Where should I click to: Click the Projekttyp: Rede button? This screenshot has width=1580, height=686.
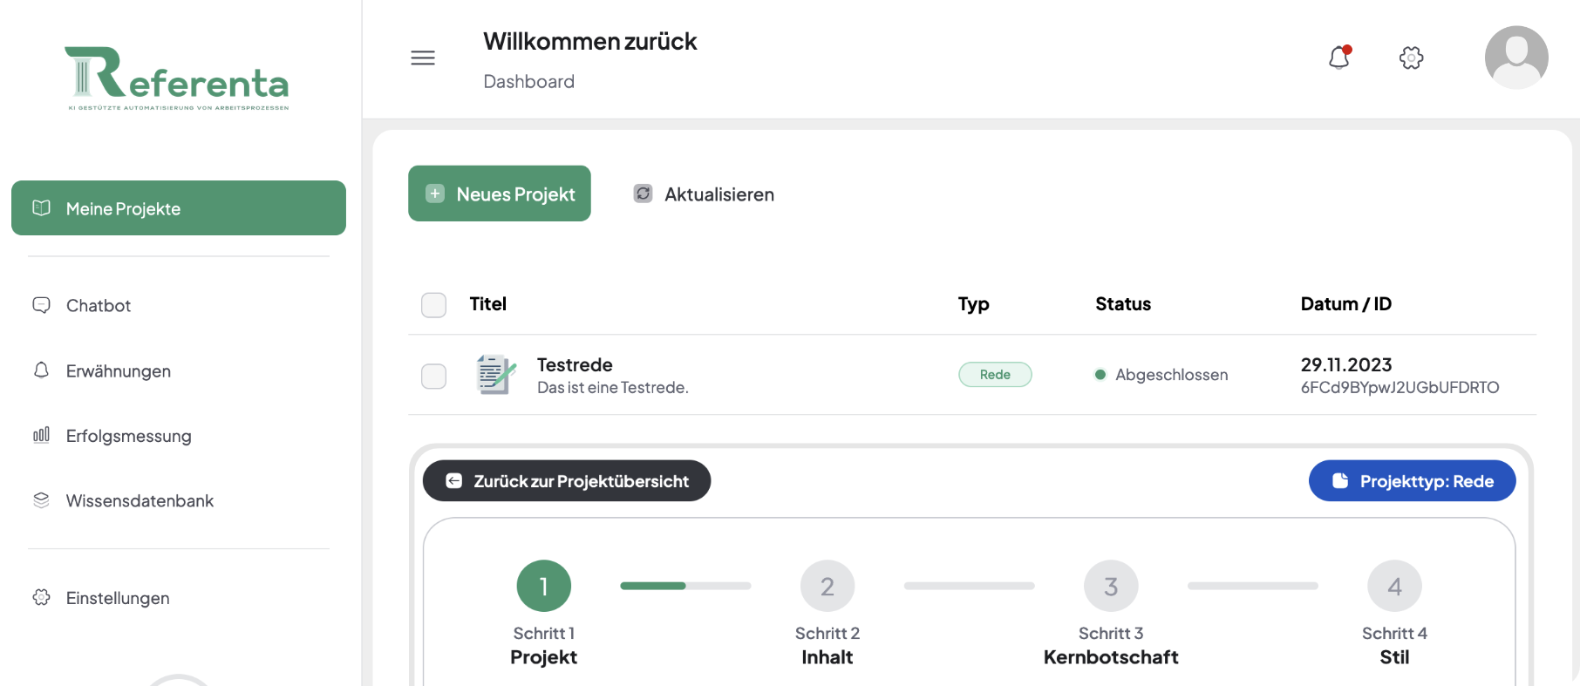(1413, 481)
